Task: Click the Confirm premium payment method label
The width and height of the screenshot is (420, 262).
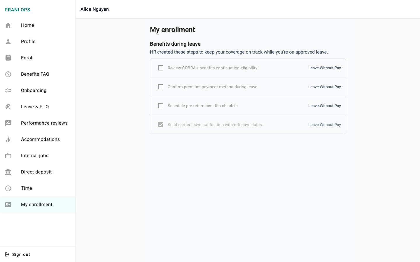Action: click(x=212, y=87)
